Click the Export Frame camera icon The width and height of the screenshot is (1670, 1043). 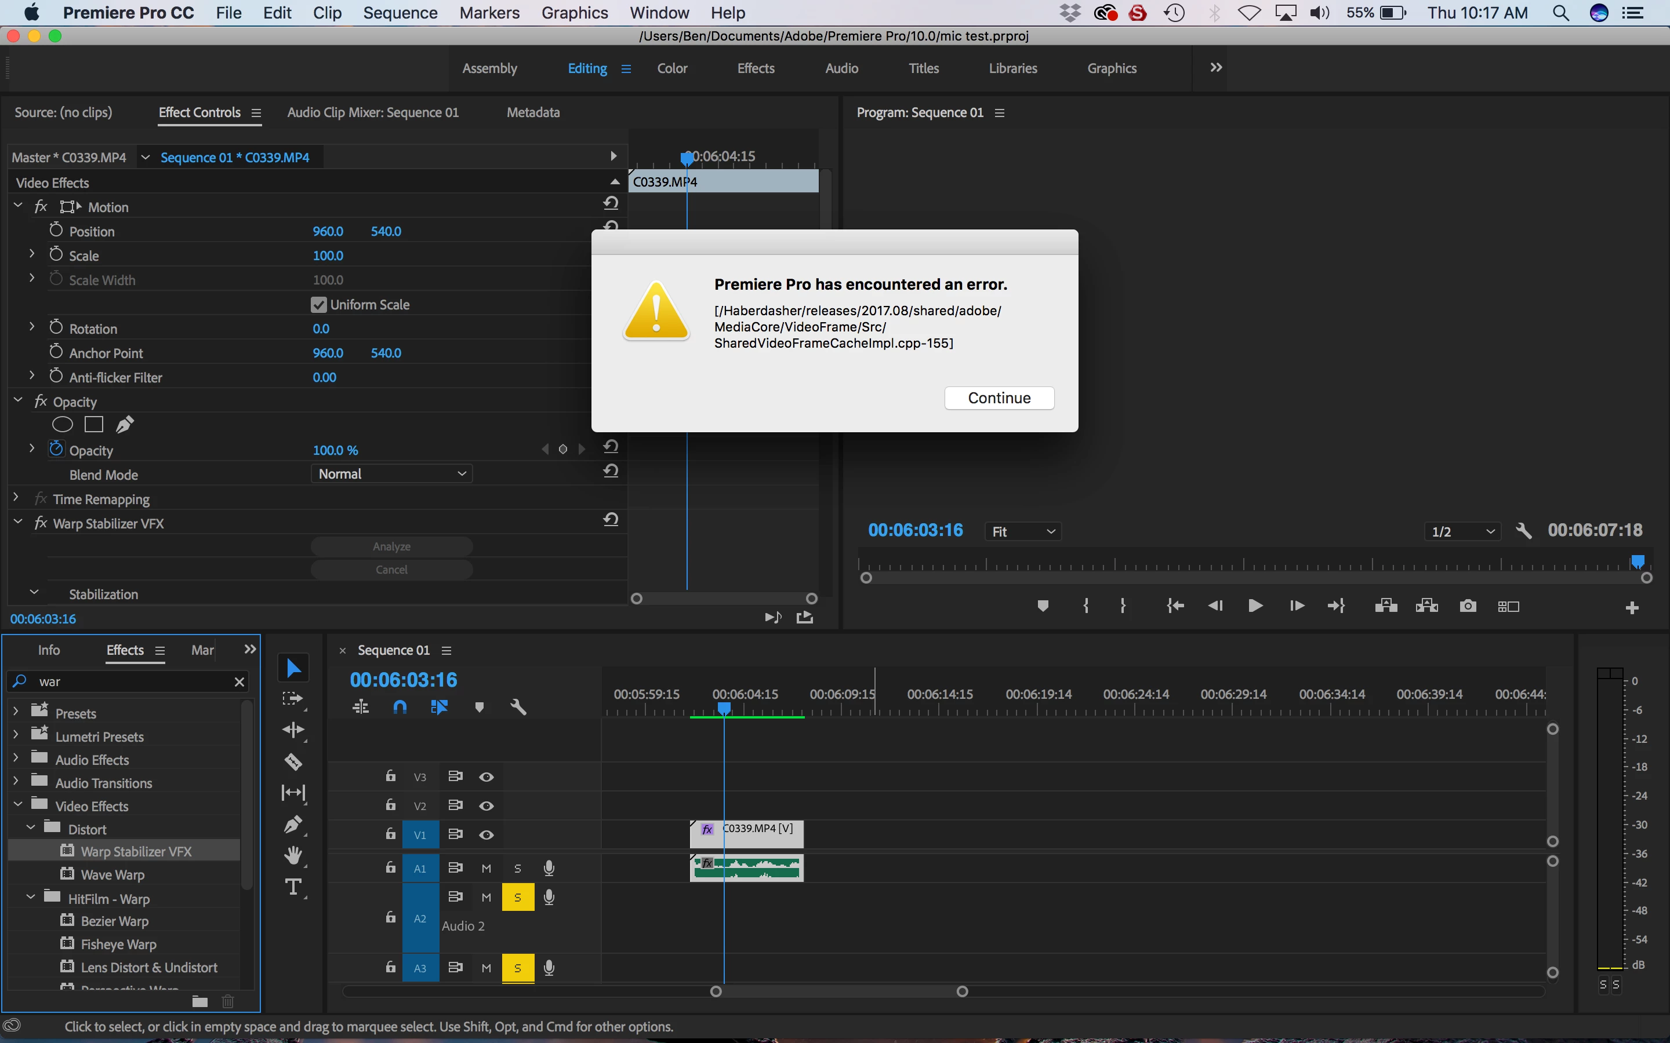coord(1468,606)
